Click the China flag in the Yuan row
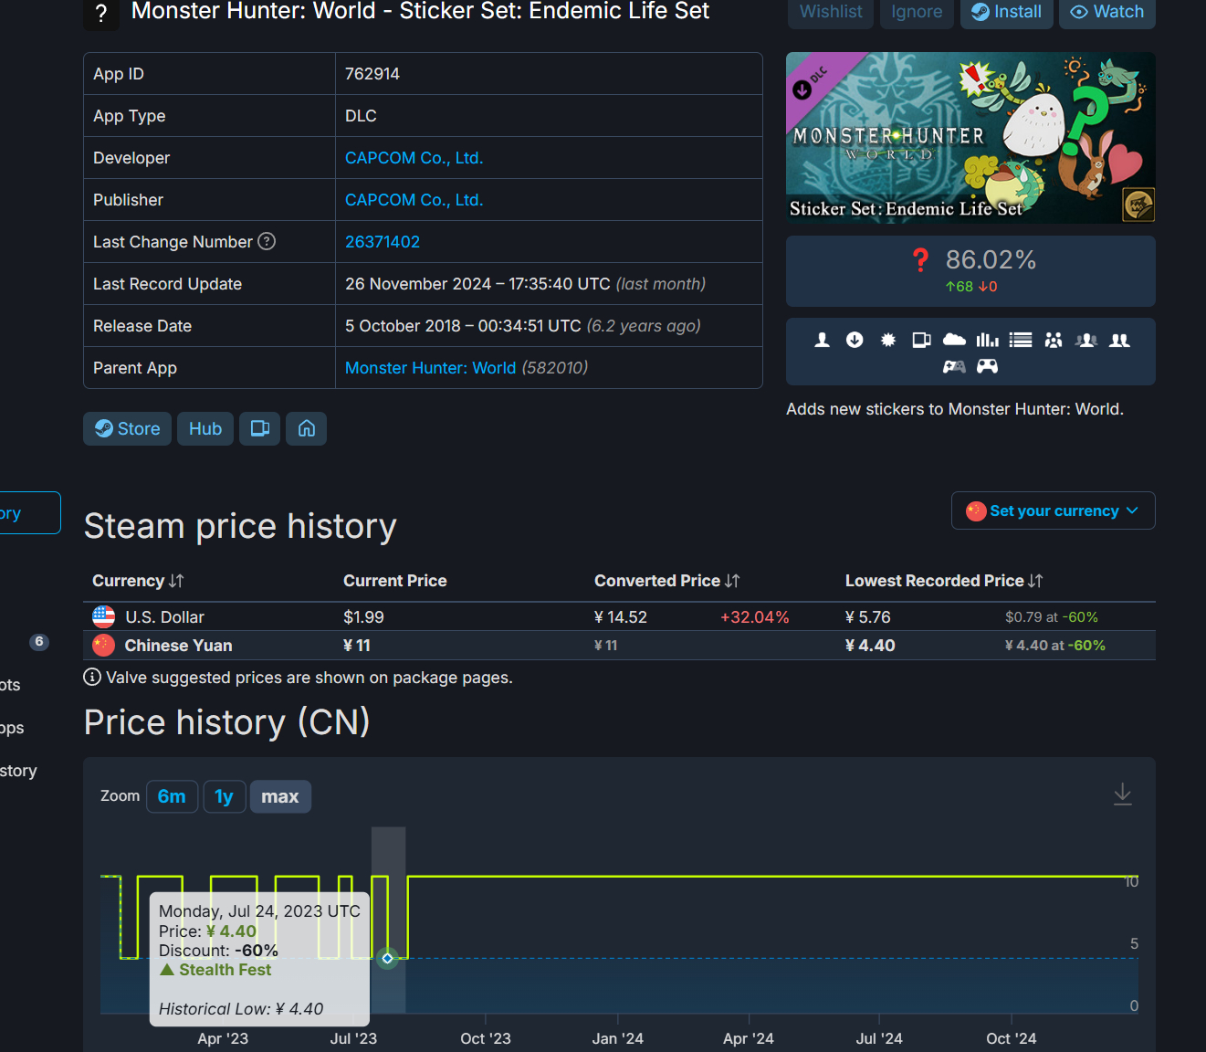The image size is (1206, 1052). 103,645
